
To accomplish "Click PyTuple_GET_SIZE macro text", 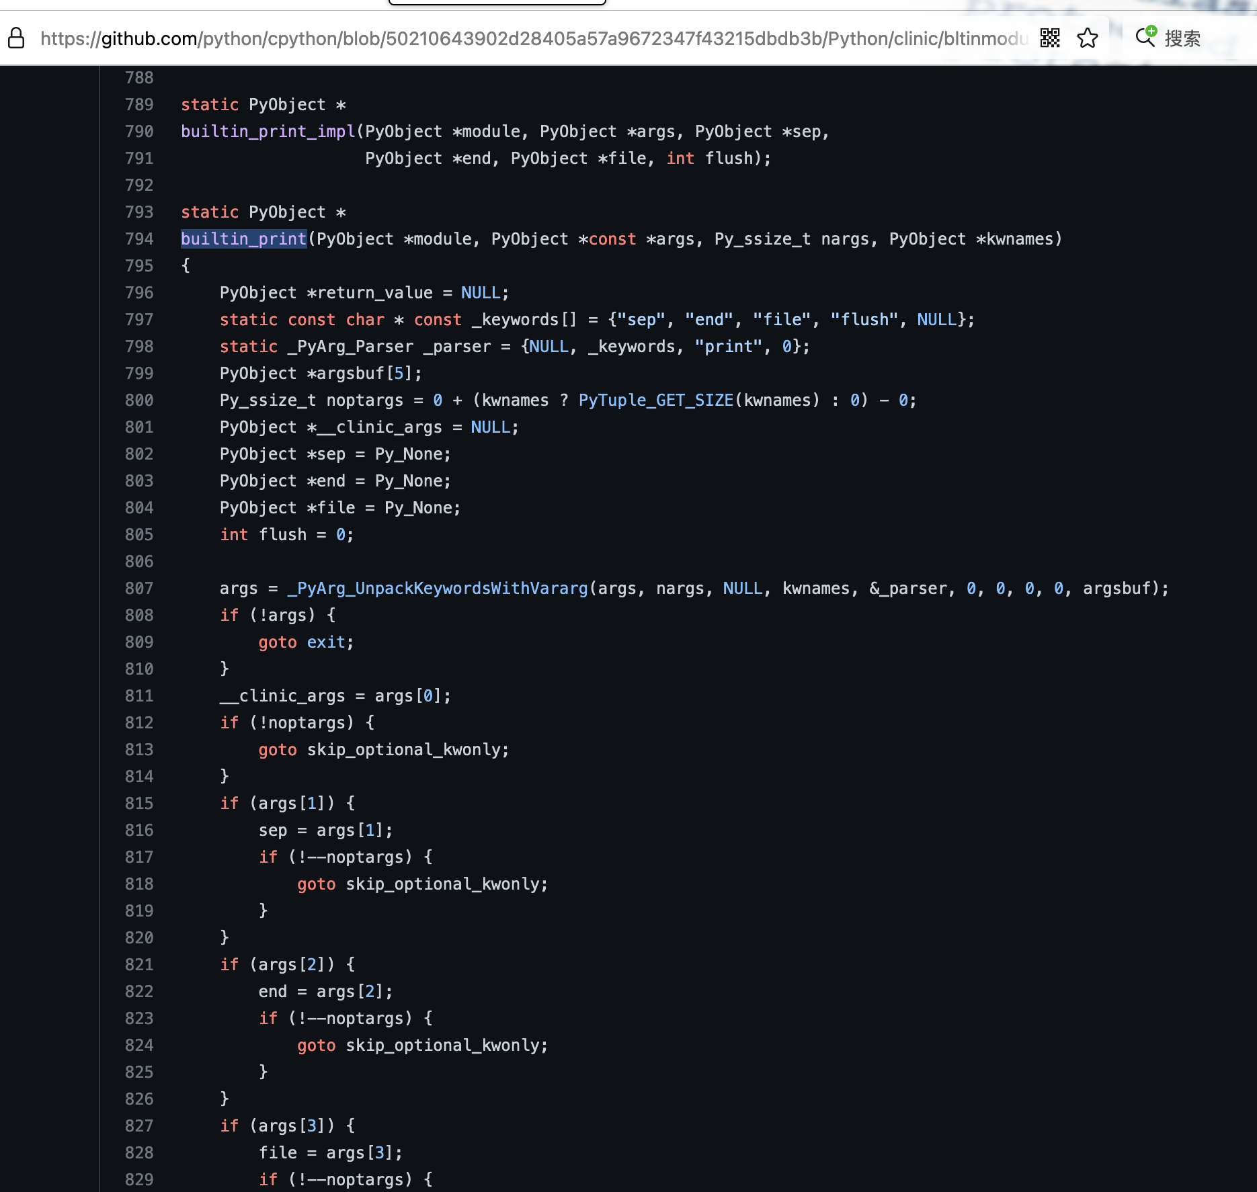I will [x=656, y=400].
